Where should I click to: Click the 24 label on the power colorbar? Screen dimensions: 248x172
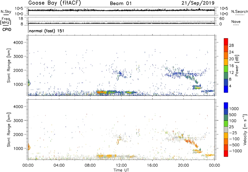point(231,52)
